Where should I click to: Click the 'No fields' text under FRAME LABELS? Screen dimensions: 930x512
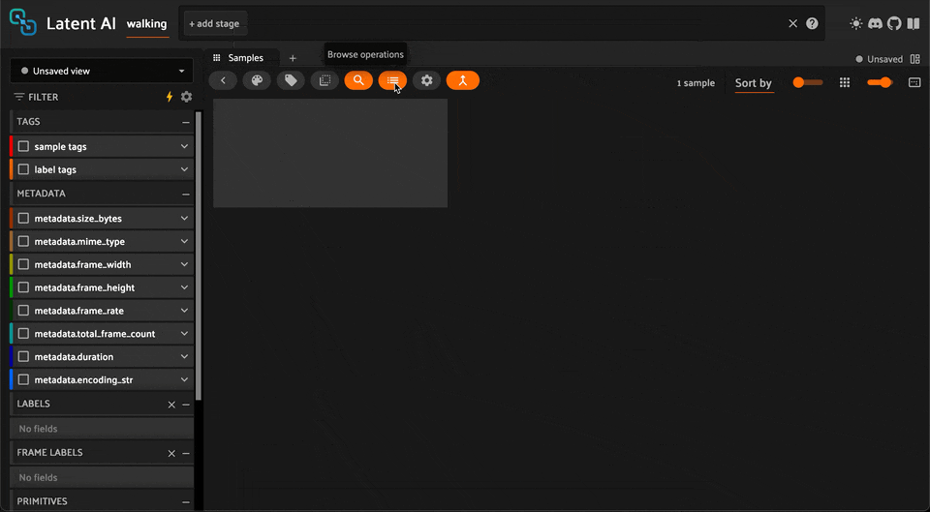(38, 477)
